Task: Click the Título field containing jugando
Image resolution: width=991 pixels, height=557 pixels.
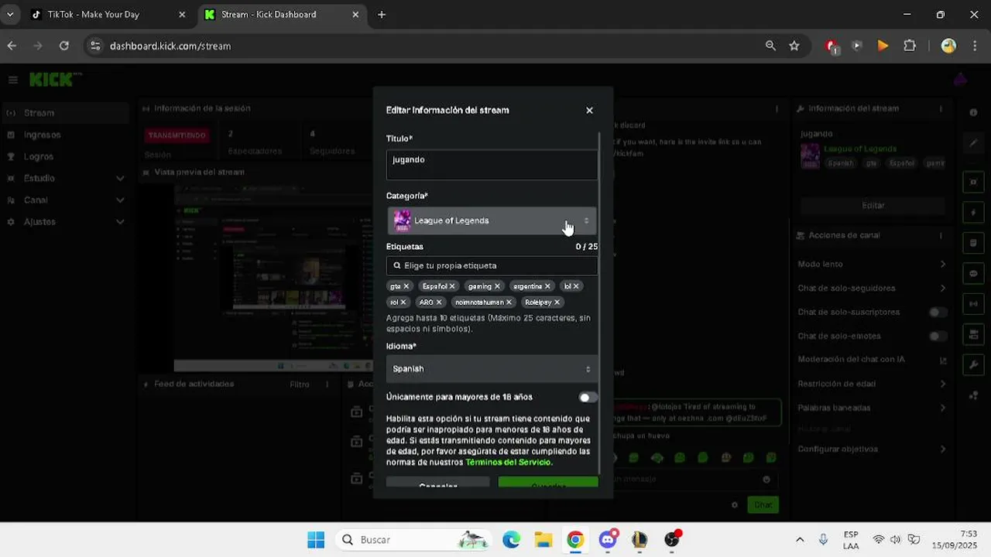Action: pyautogui.click(x=492, y=165)
